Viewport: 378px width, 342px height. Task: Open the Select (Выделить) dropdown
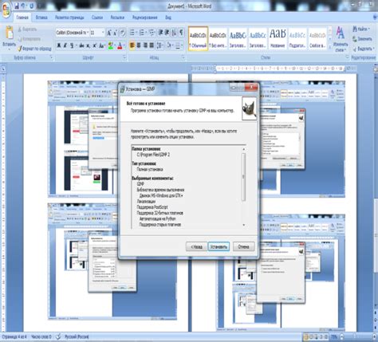pyautogui.click(x=373, y=49)
